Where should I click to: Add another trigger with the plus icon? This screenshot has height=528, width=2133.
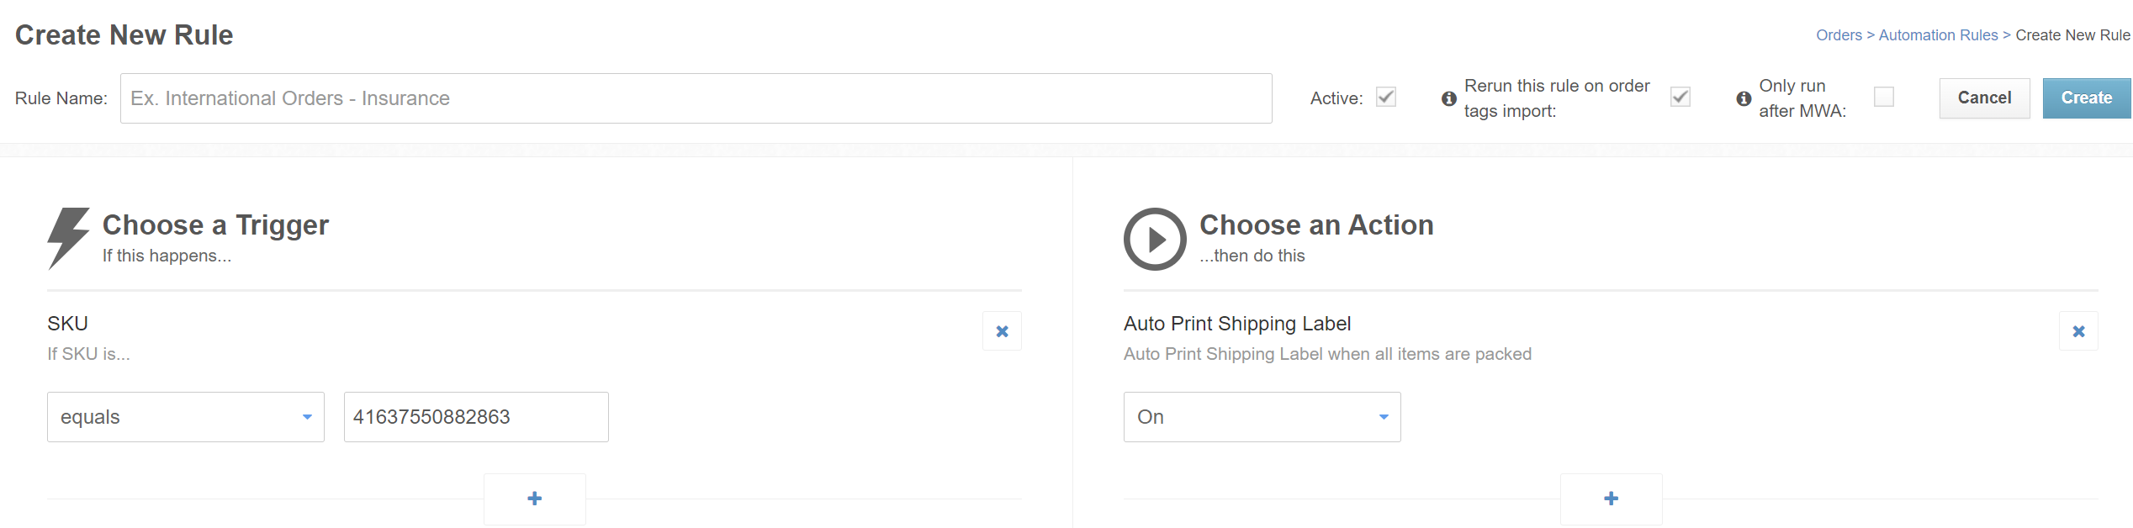pyautogui.click(x=535, y=499)
